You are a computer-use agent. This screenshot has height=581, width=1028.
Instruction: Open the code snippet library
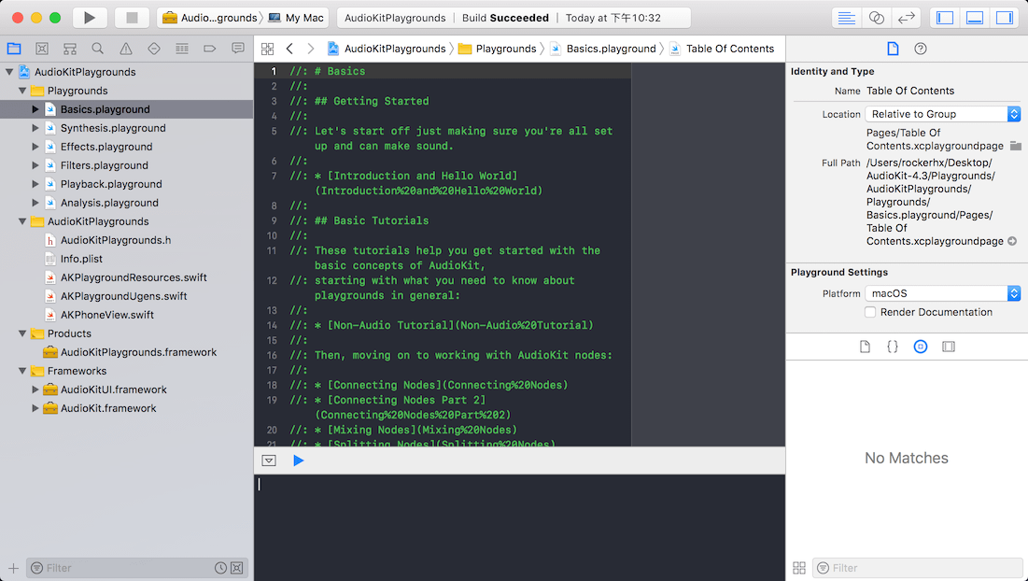[893, 347]
